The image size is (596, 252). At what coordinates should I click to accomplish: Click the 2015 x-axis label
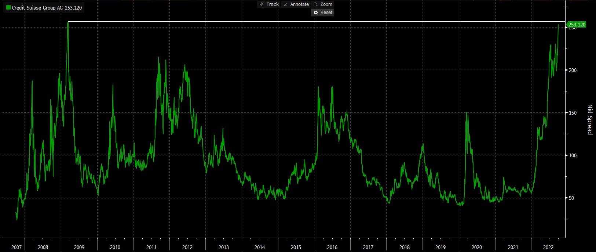point(296,247)
